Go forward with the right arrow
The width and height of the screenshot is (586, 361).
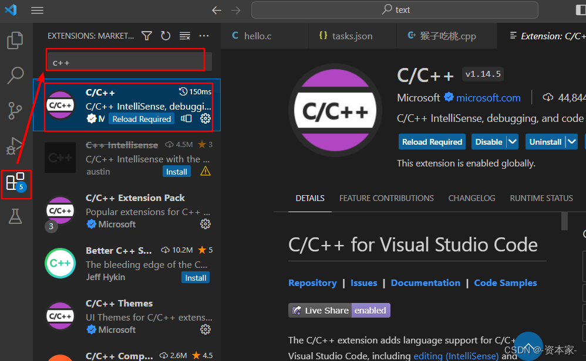[x=236, y=10]
